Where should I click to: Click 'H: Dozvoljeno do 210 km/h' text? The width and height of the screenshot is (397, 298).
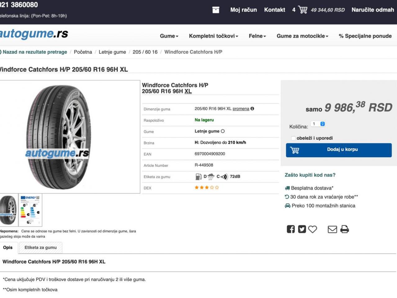220,142
